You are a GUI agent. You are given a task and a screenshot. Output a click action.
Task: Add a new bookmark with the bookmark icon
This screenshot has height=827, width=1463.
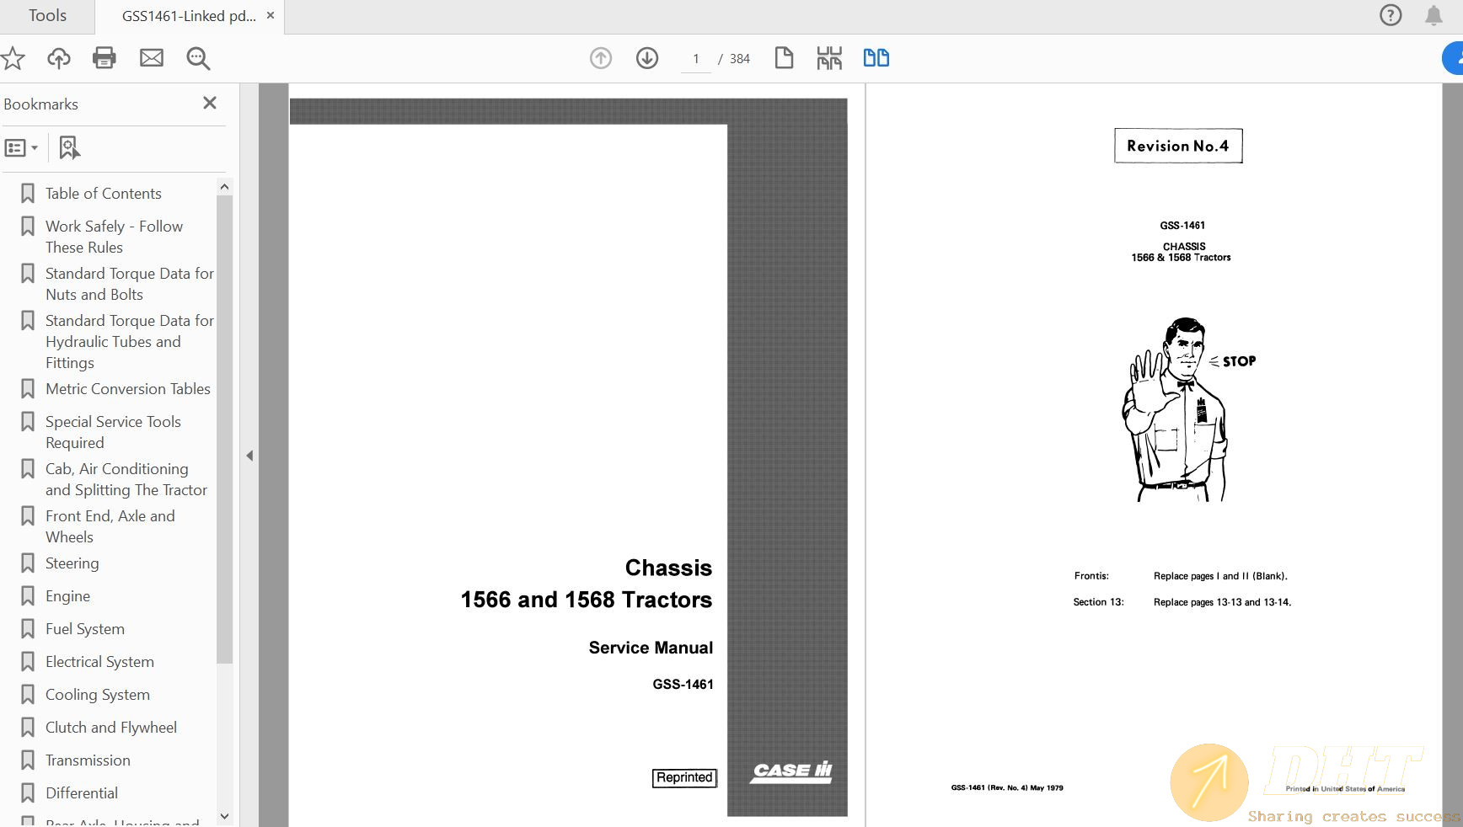point(69,148)
